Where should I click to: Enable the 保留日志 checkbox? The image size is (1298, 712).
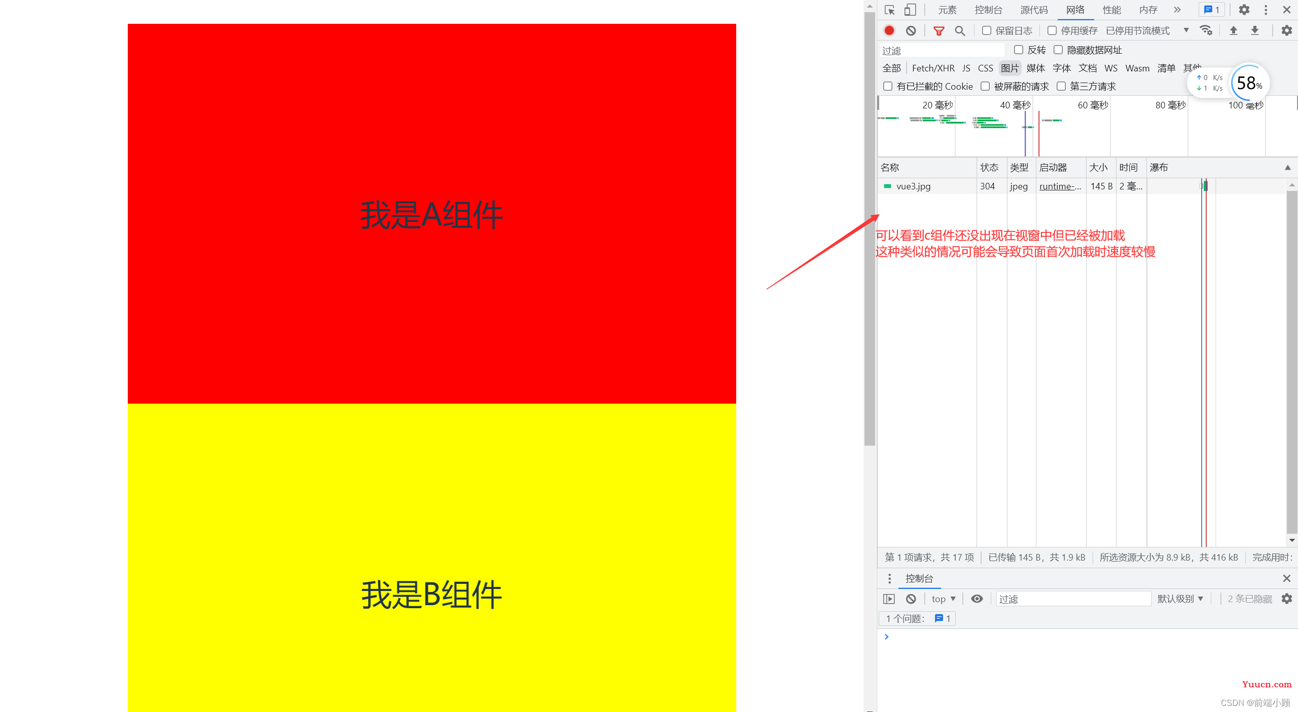987,30
